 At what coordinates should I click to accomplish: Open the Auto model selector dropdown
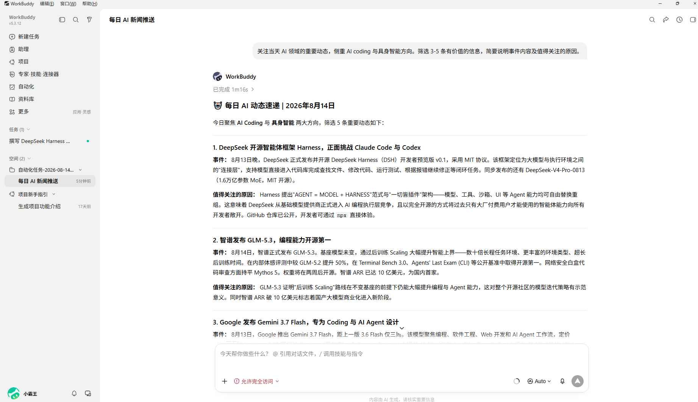539,381
